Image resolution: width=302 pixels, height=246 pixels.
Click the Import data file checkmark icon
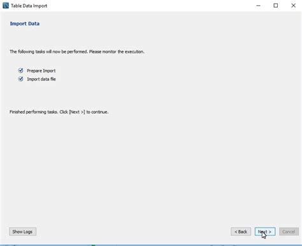(20, 79)
